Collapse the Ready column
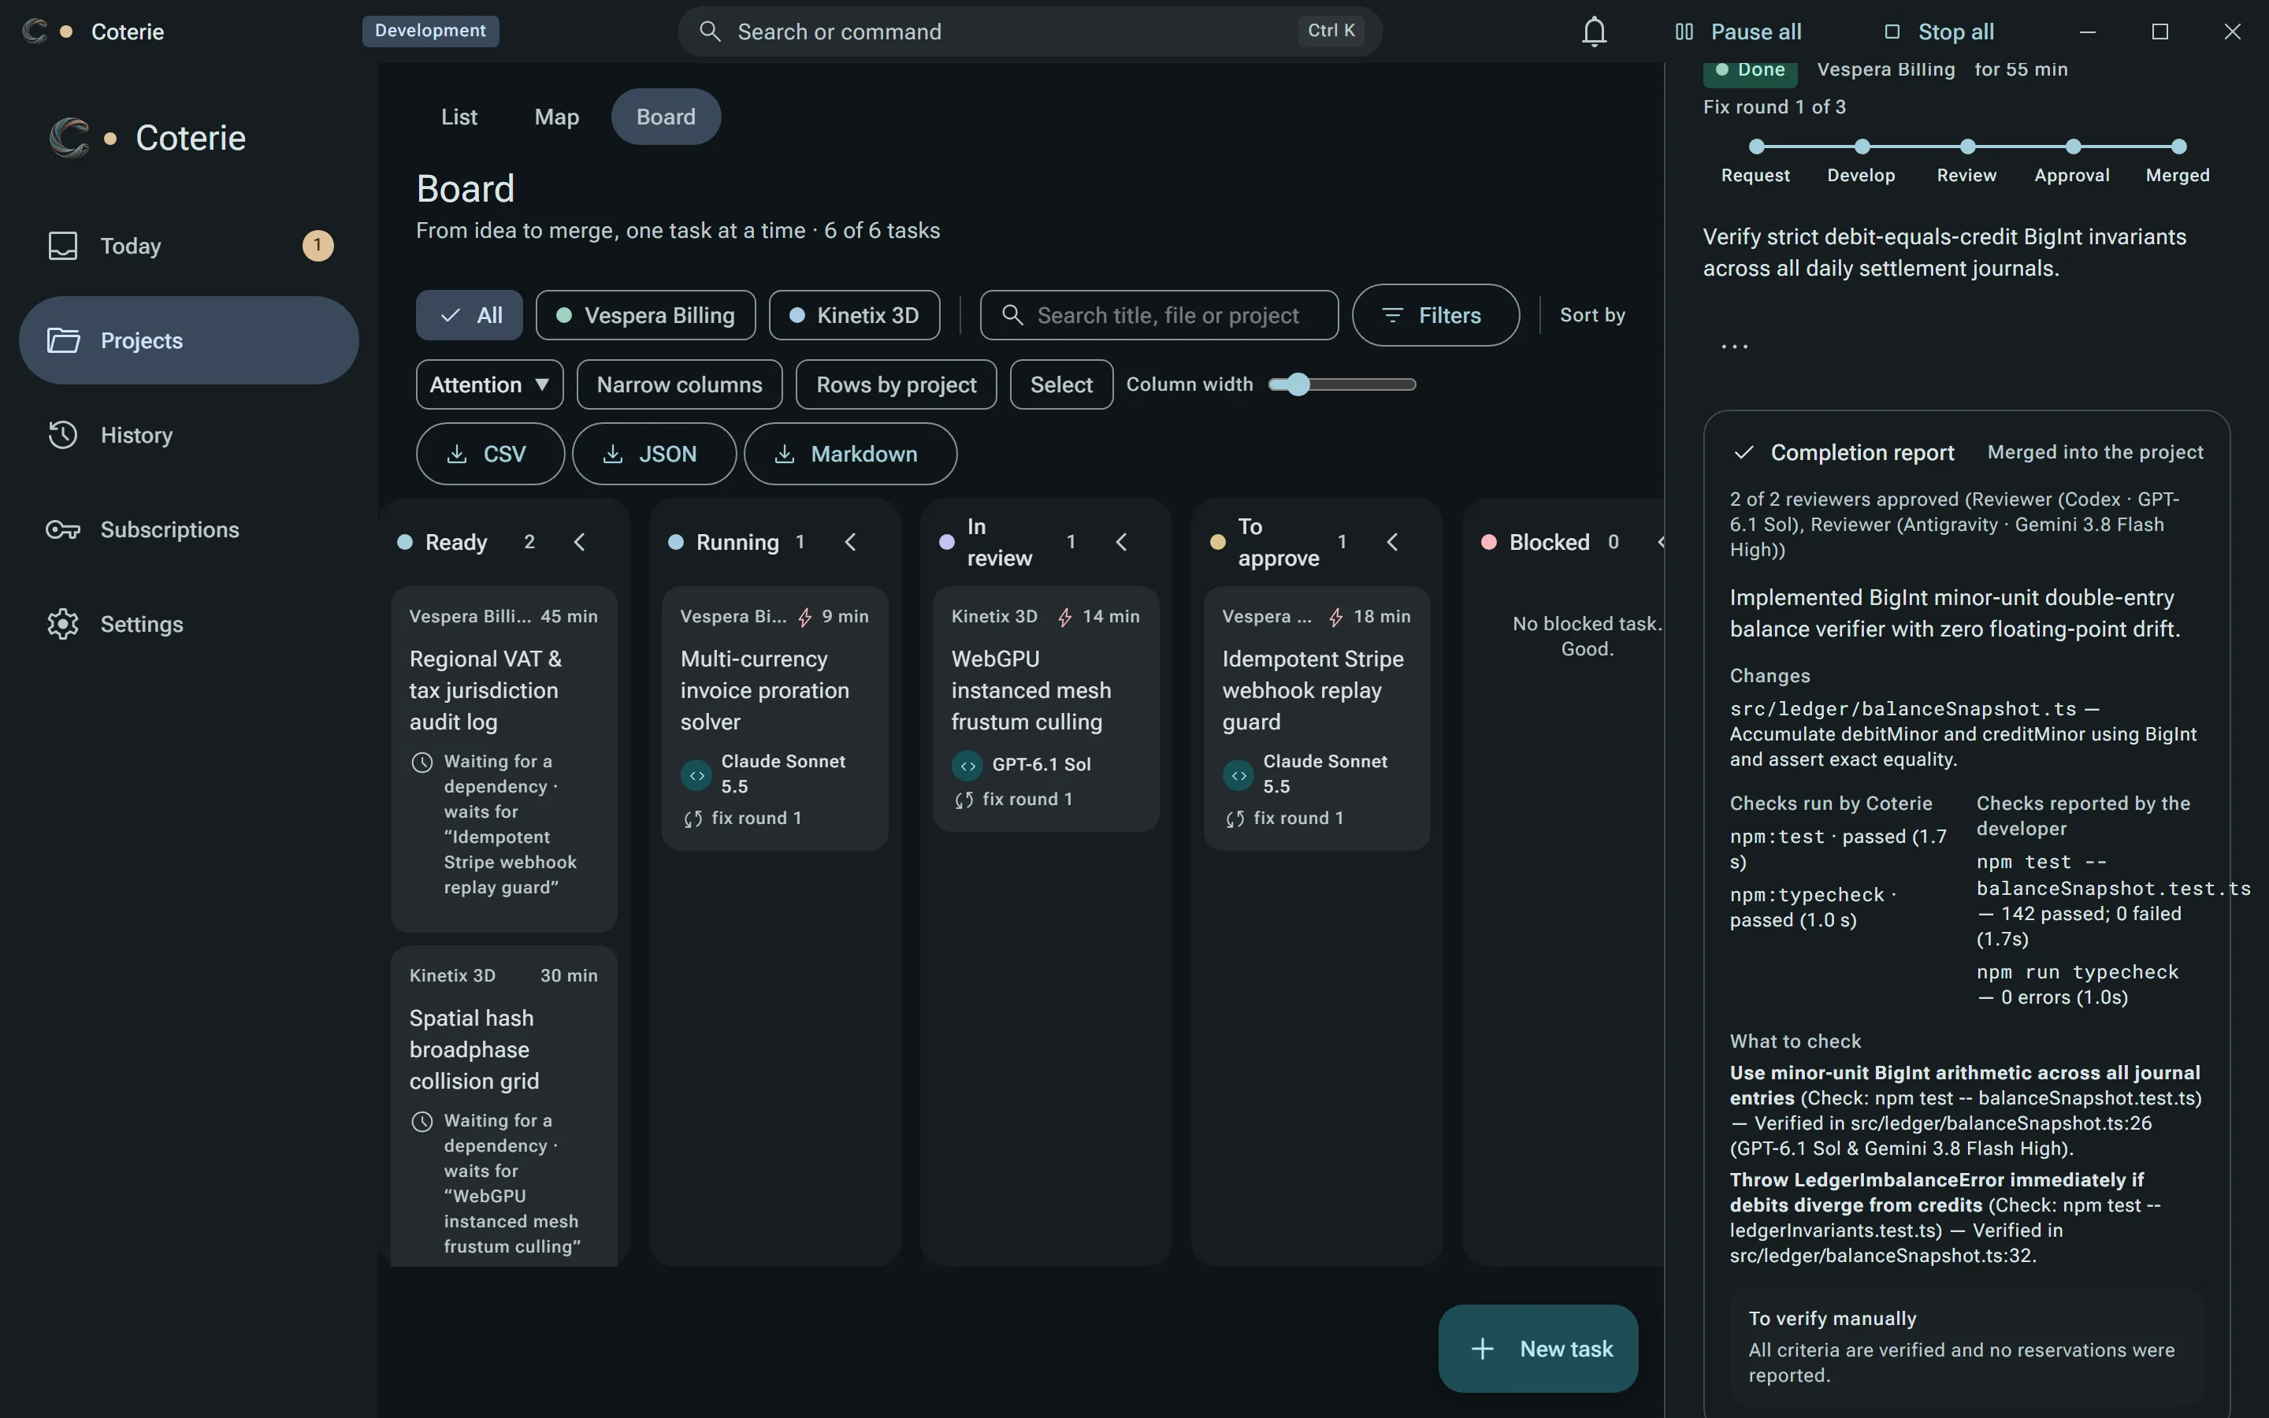This screenshot has width=2269, height=1418. [579, 542]
